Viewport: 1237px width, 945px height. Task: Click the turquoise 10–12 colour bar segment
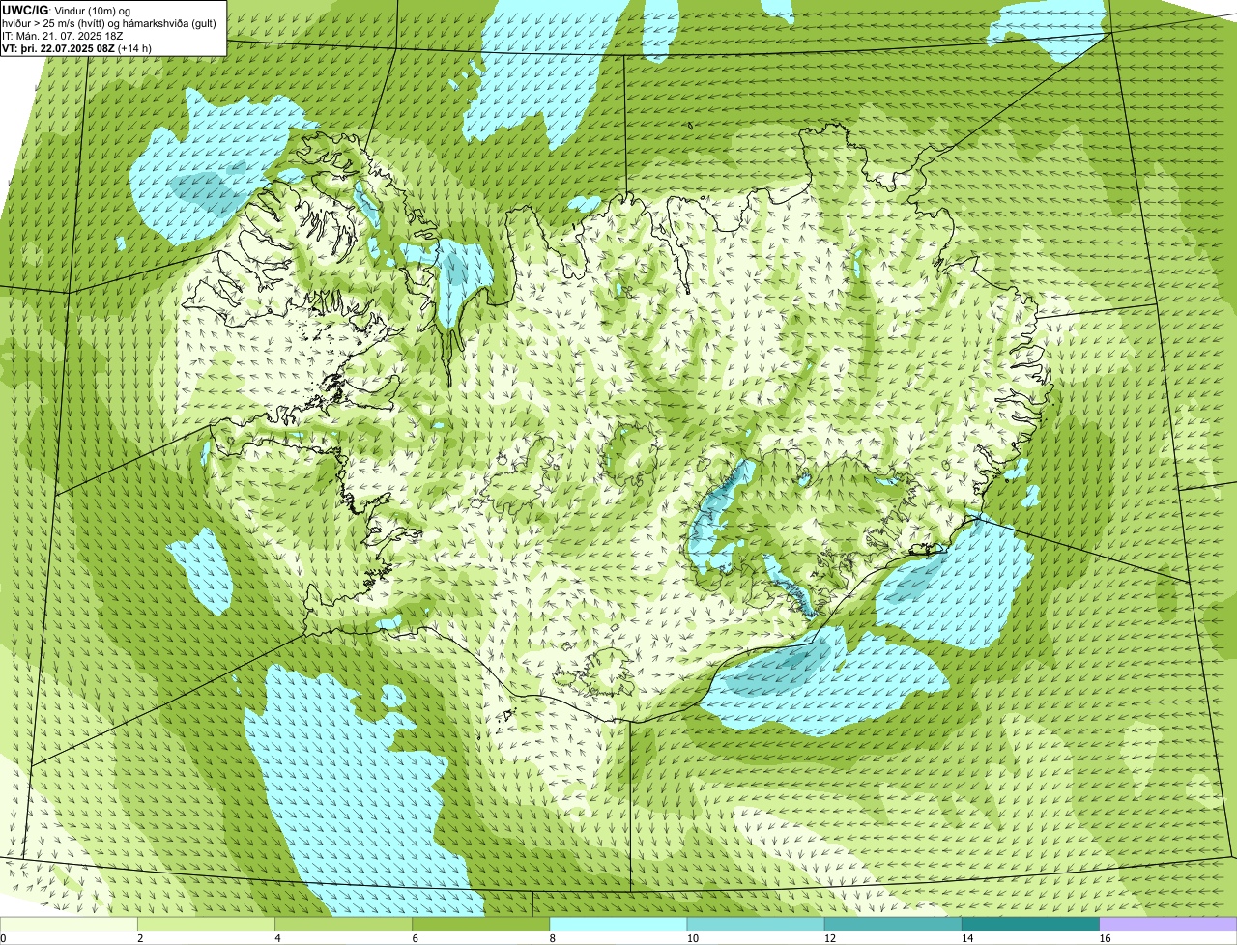click(756, 925)
